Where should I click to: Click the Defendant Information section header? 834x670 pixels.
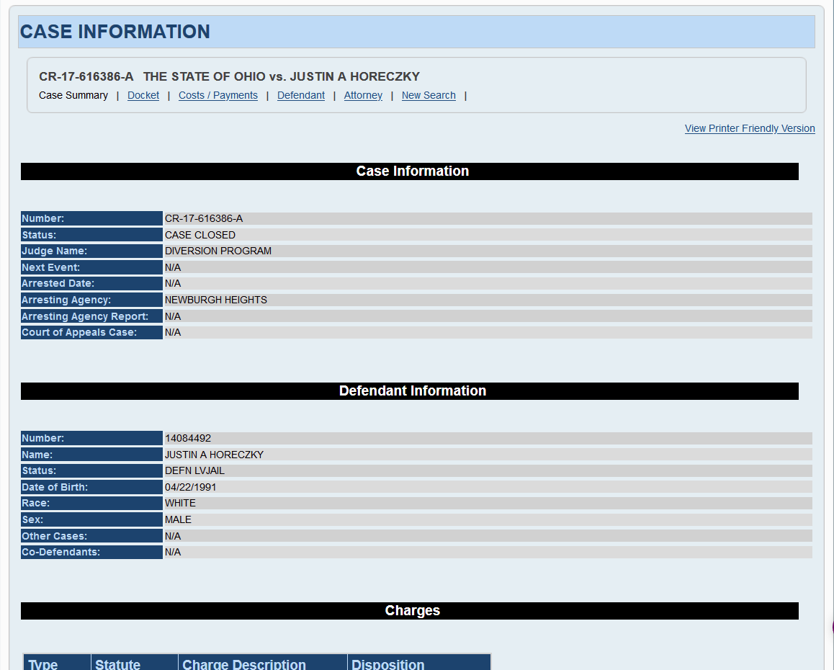tap(410, 391)
